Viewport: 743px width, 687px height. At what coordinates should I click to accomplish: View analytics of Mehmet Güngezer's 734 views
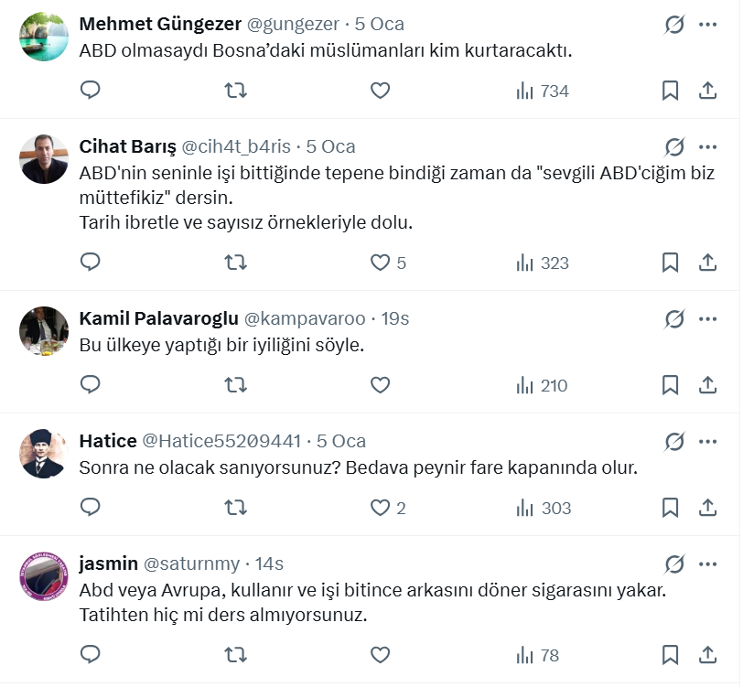[x=543, y=91]
